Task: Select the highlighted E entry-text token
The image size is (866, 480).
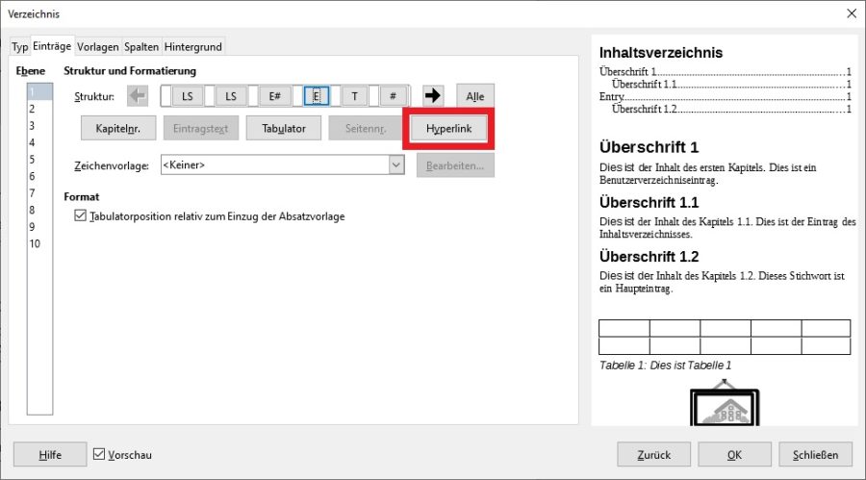Action: click(x=317, y=96)
